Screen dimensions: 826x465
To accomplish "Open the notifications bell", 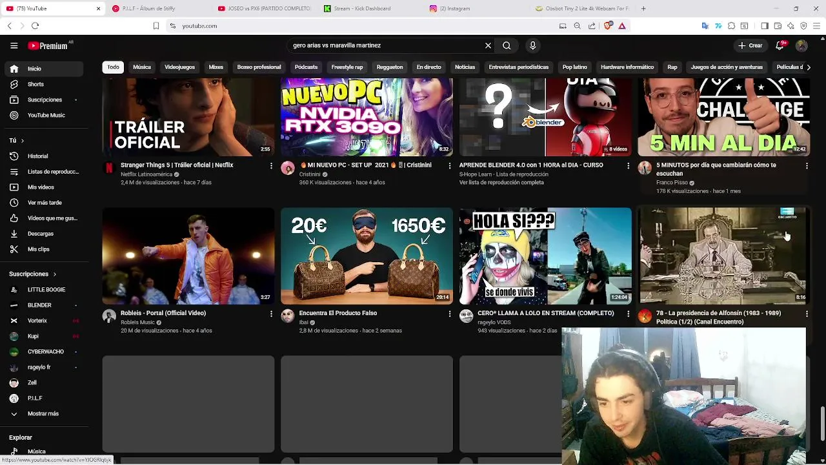I will coord(780,46).
